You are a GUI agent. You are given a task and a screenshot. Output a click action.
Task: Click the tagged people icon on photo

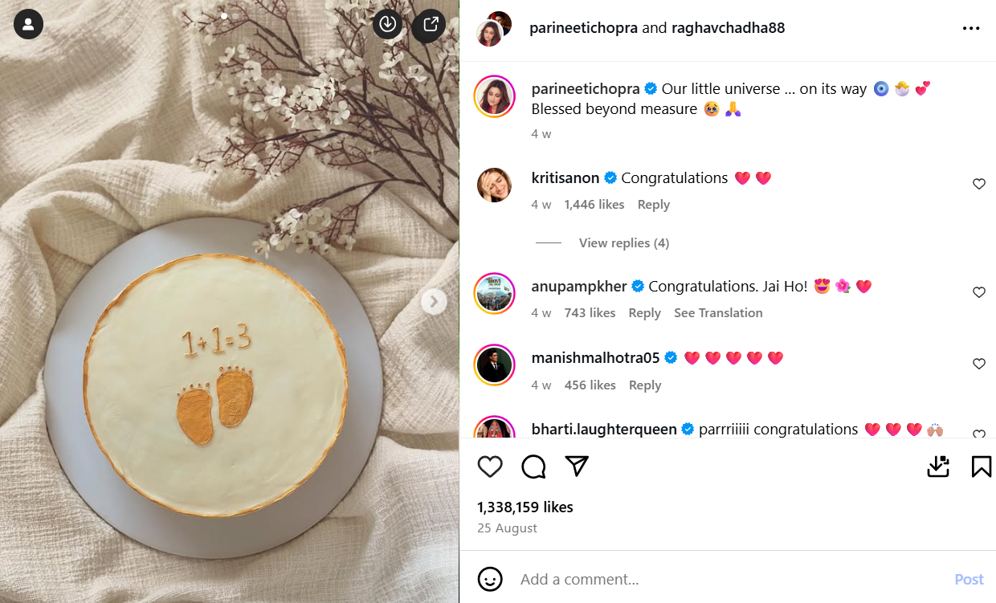[x=28, y=24]
